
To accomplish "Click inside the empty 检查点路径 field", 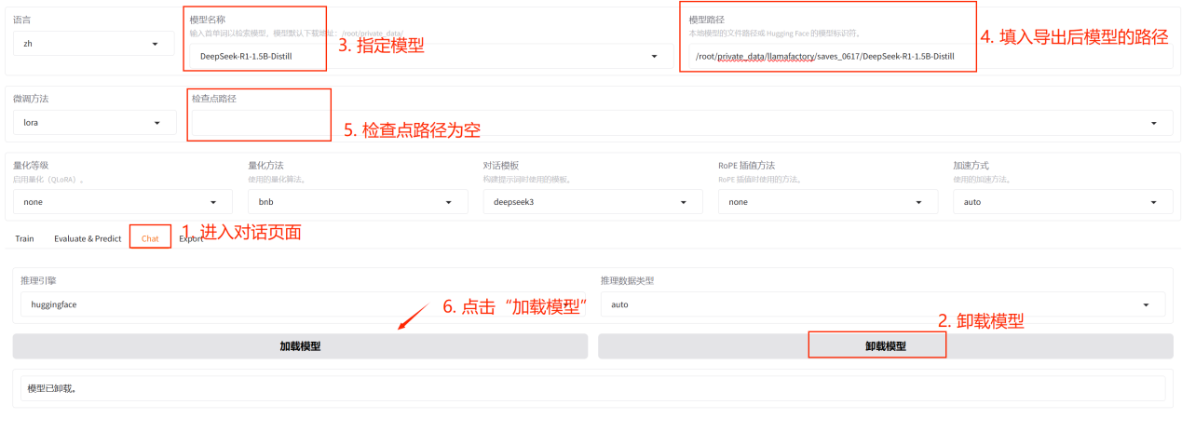I will click(652, 122).
